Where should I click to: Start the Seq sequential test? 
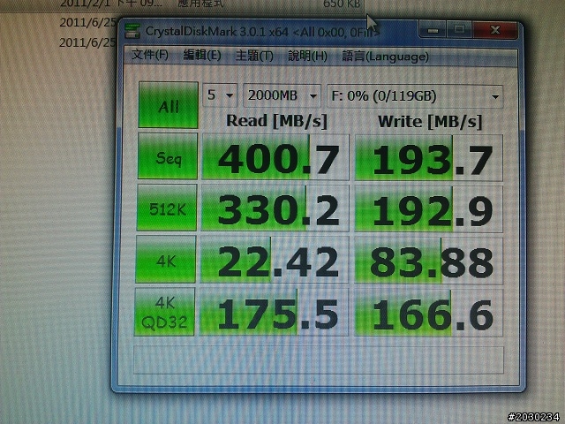click(x=168, y=156)
